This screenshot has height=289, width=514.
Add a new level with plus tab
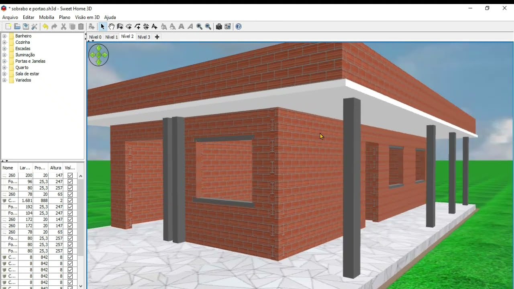[x=157, y=37]
